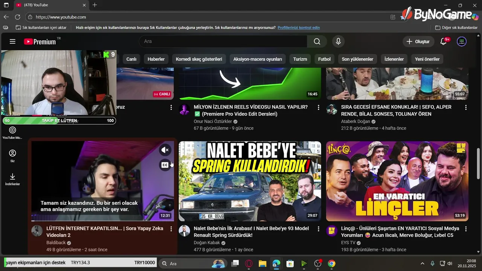Select Aksiyon-macera oyunları chip
This screenshot has height=271, width=482.
(258, 59)
